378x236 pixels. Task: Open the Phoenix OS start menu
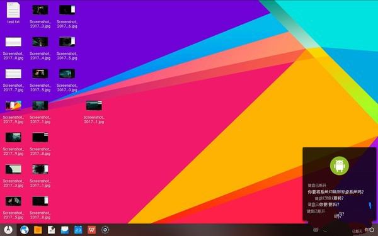point(8,230)
